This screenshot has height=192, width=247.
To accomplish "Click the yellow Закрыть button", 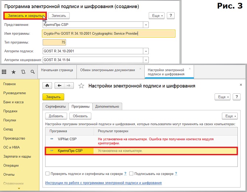I will coord(53,97).
